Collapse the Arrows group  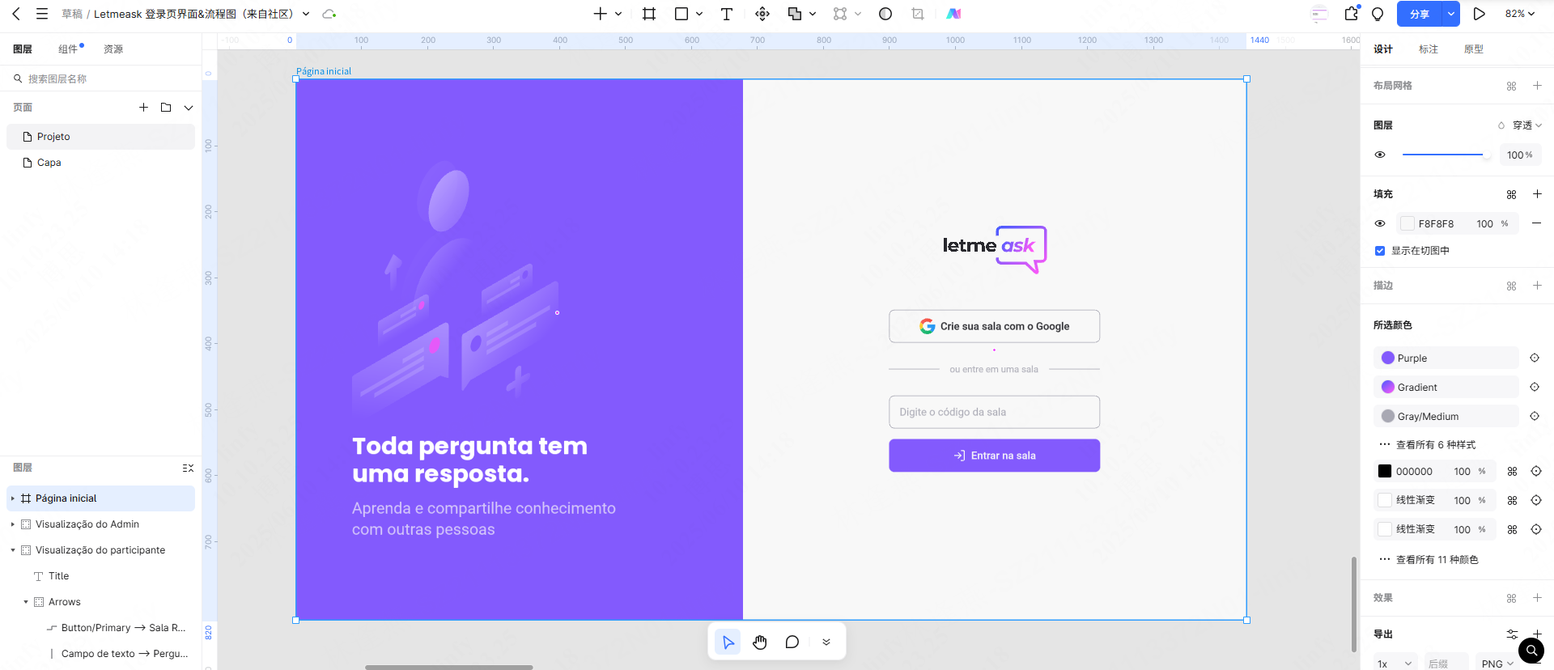pyautogui.click(x=26, y=602)
